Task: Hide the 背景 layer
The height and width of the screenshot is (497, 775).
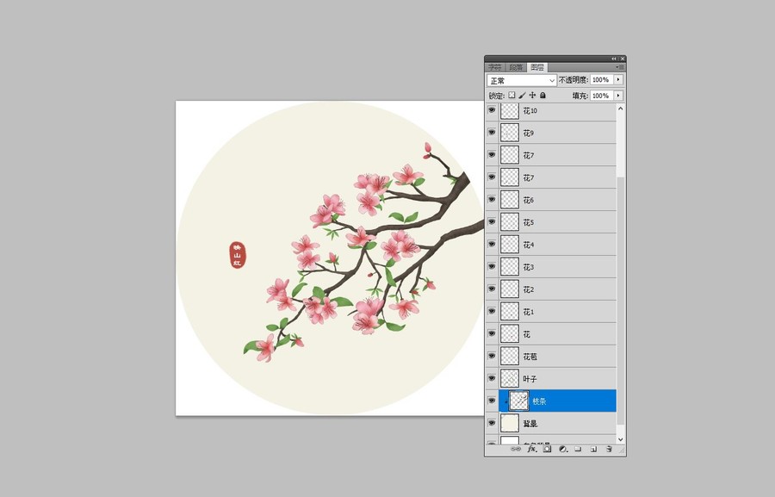Action: 492,423
